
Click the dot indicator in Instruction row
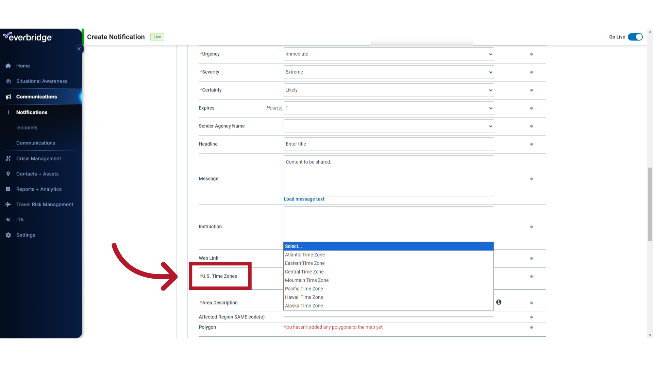(x=531, y=227)
